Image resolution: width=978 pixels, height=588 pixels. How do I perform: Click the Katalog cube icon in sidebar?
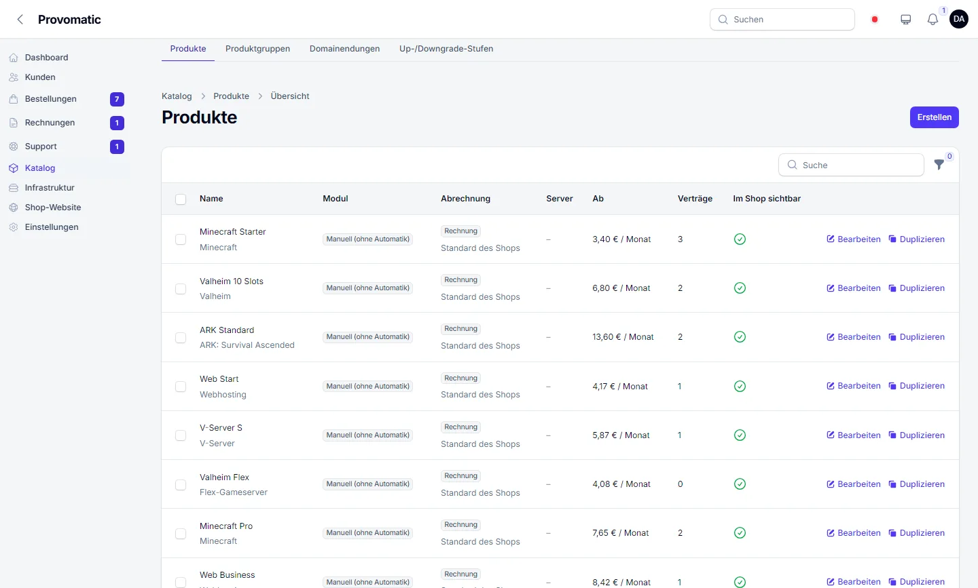click(14, 168)
